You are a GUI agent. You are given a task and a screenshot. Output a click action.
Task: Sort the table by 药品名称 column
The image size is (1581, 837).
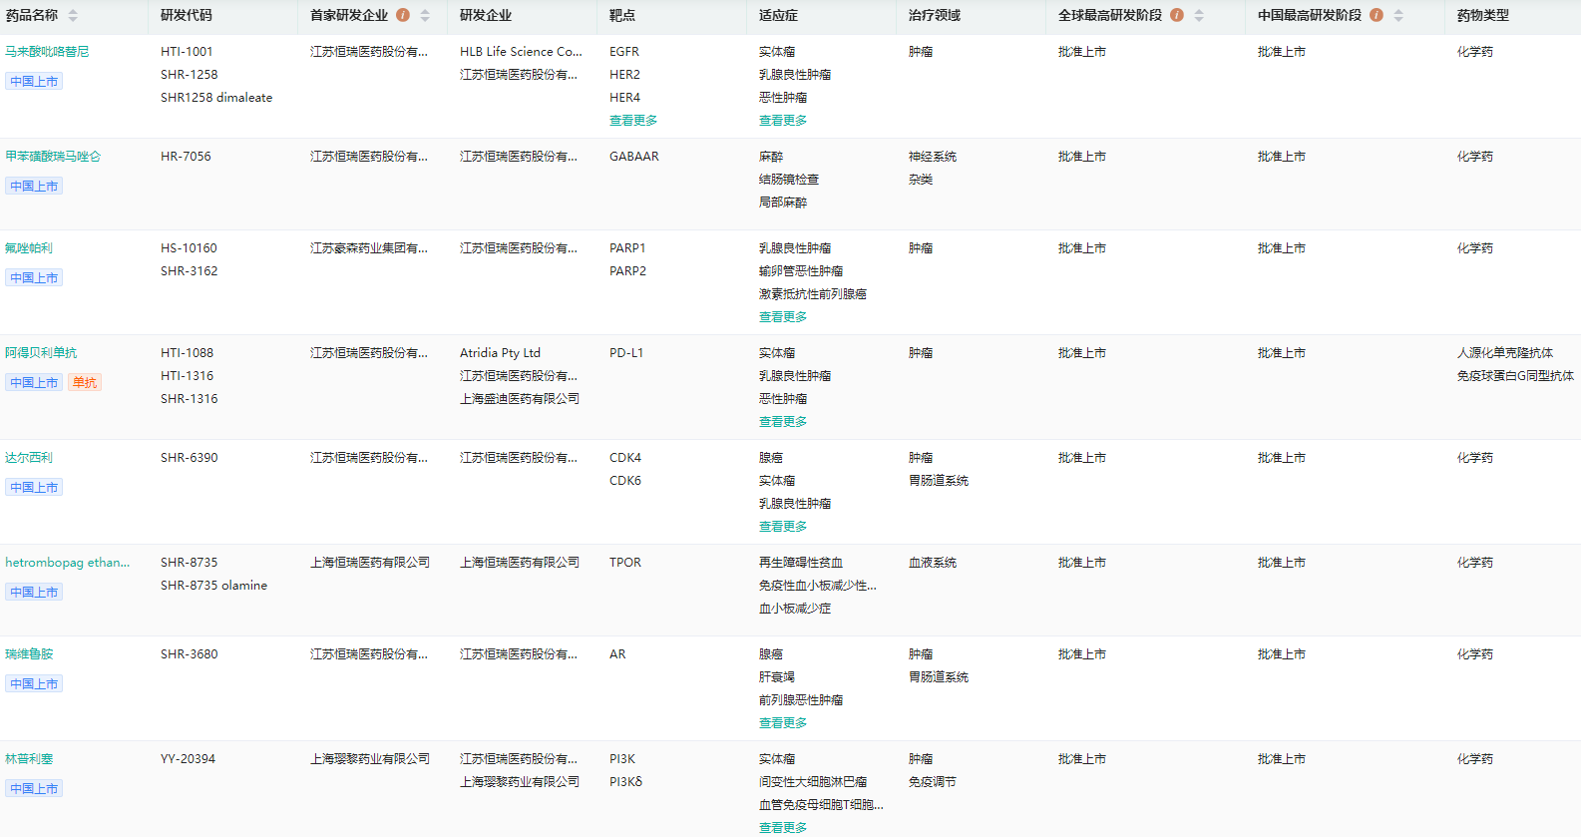73,16
